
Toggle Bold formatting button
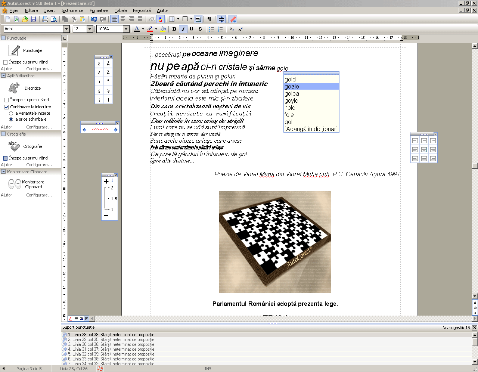pyautogui.click(x=174, y=29)
